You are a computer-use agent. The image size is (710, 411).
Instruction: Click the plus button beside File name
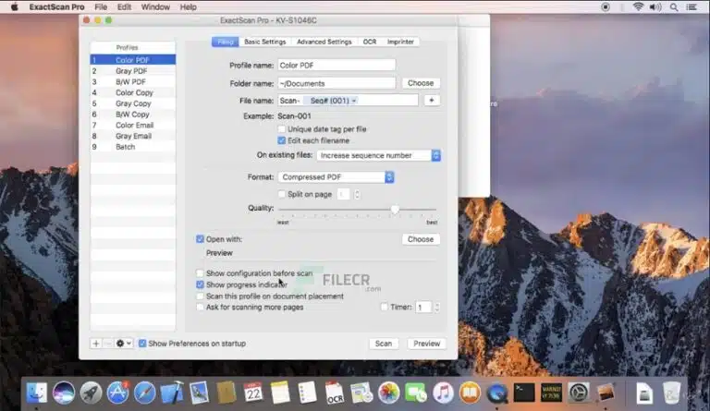432,101
